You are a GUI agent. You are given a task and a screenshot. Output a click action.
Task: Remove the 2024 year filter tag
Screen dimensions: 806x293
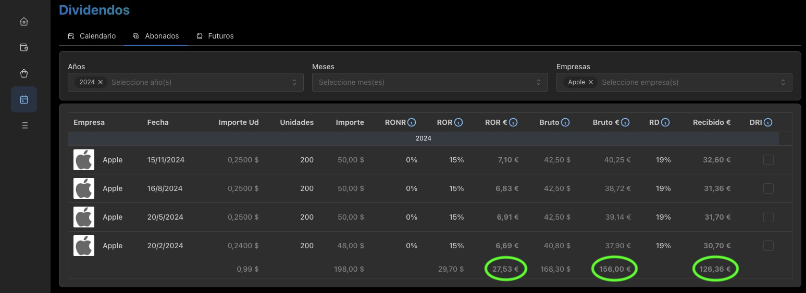point(101,82)
